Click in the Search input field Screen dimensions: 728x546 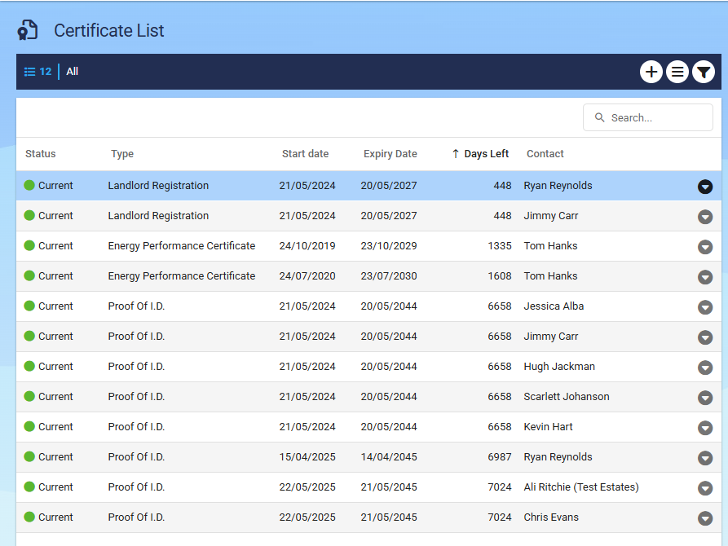(x=647, y=117)
